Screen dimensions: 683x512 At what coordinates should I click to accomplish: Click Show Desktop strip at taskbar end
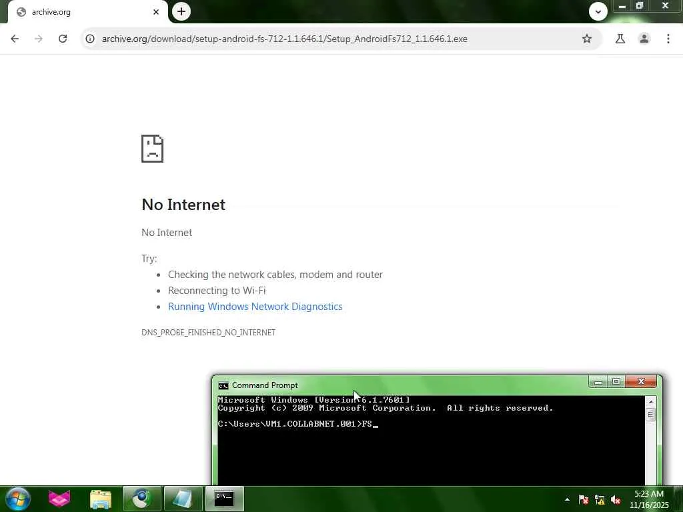678,499
